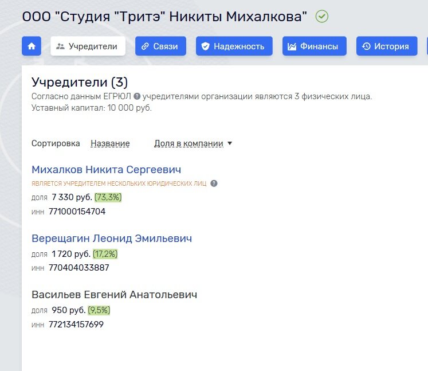Sort founders by Название

tap(110, 143)
